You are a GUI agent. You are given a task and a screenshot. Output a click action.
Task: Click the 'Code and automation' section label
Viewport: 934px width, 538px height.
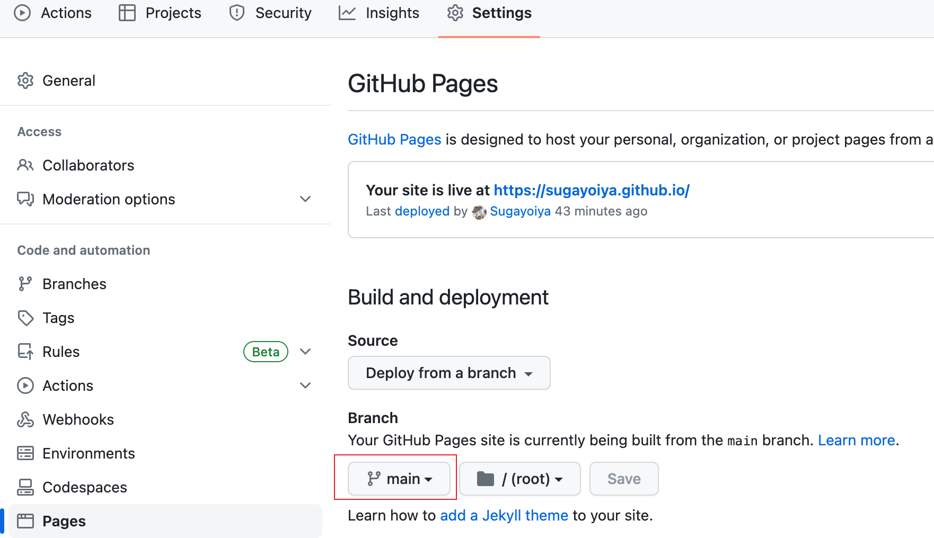84,250
